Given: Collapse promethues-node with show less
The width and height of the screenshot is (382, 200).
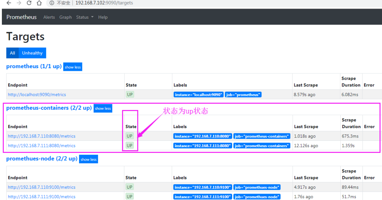Looking at the screenshot, I should 88,159.
